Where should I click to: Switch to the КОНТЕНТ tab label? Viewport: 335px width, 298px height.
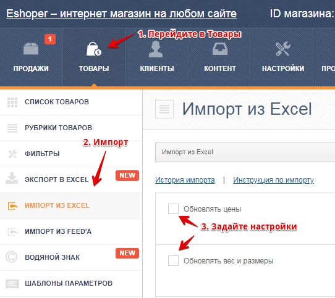point(220,68)
